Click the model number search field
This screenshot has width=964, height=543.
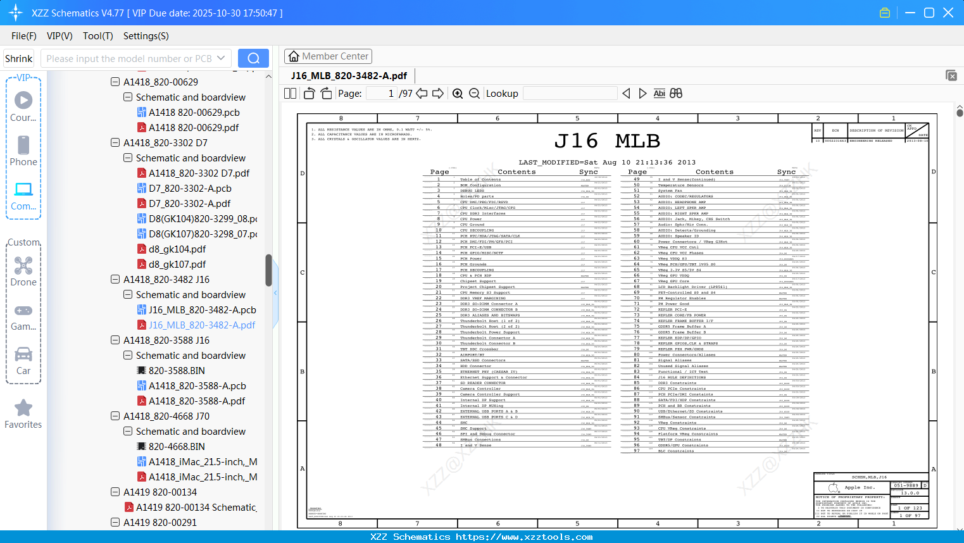coord(129,58)
